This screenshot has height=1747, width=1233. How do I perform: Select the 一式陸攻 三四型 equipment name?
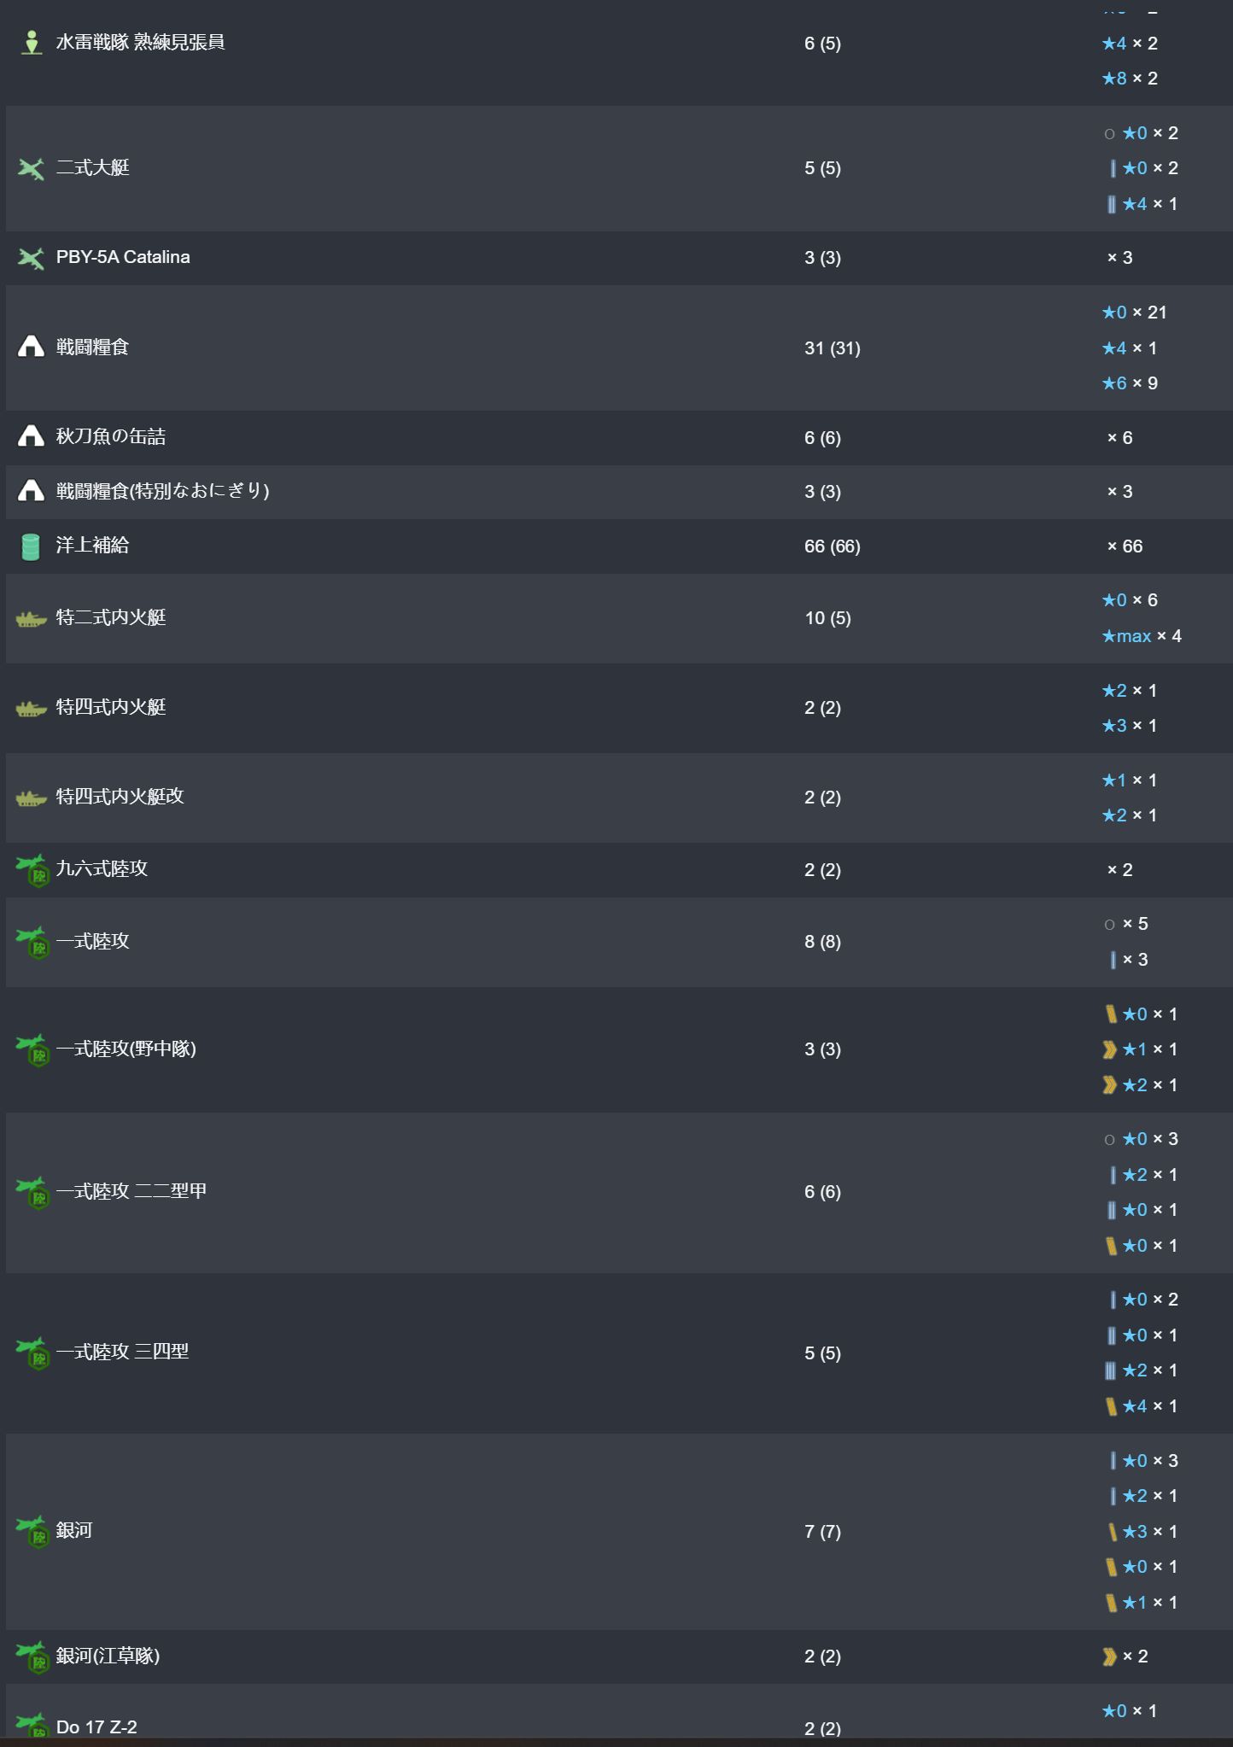click(x=122, y=1352)
